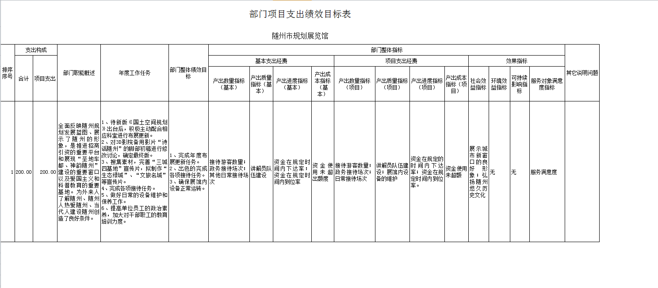Select the 服务对象满意度指标 header cell
658x288 pixels.
pos(547,84)
